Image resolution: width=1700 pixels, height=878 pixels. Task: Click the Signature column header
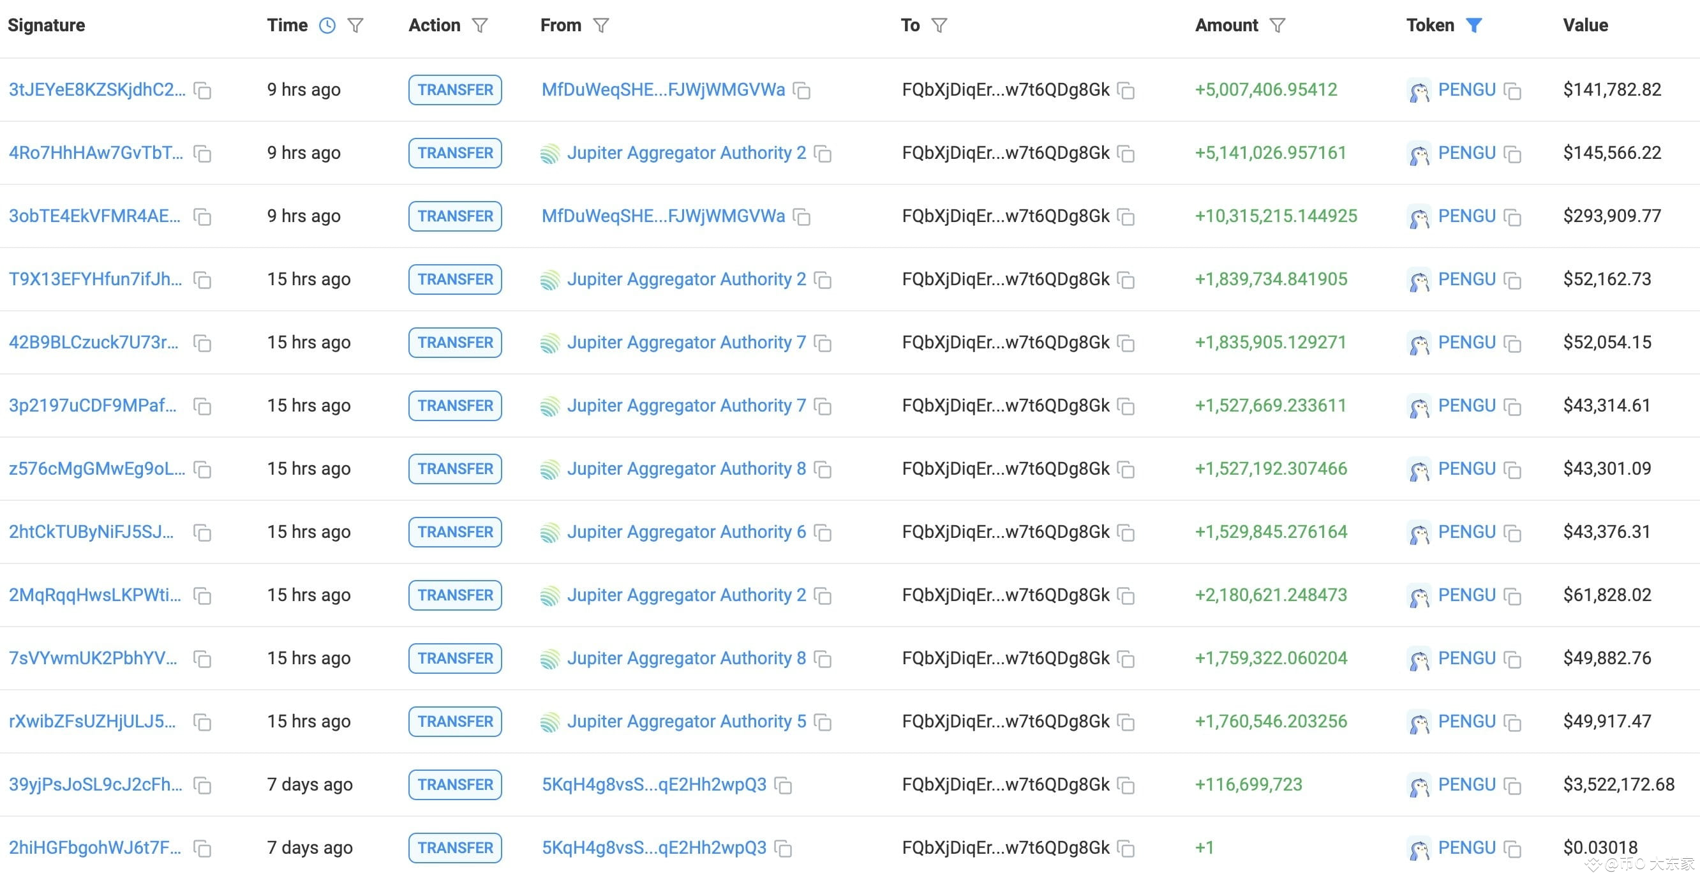[46, 26]
